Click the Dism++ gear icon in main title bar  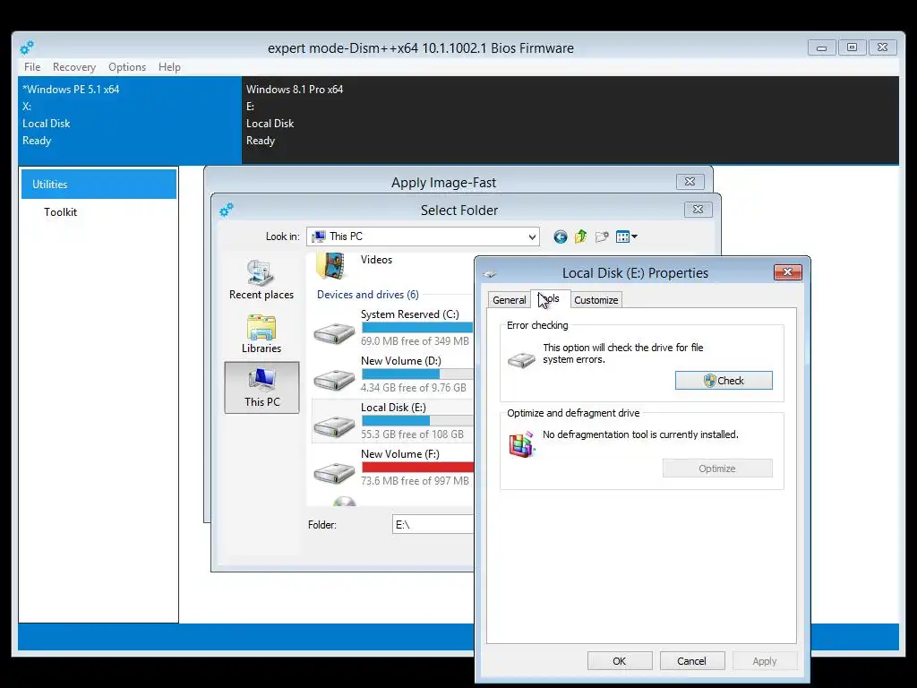click(27, 48)
